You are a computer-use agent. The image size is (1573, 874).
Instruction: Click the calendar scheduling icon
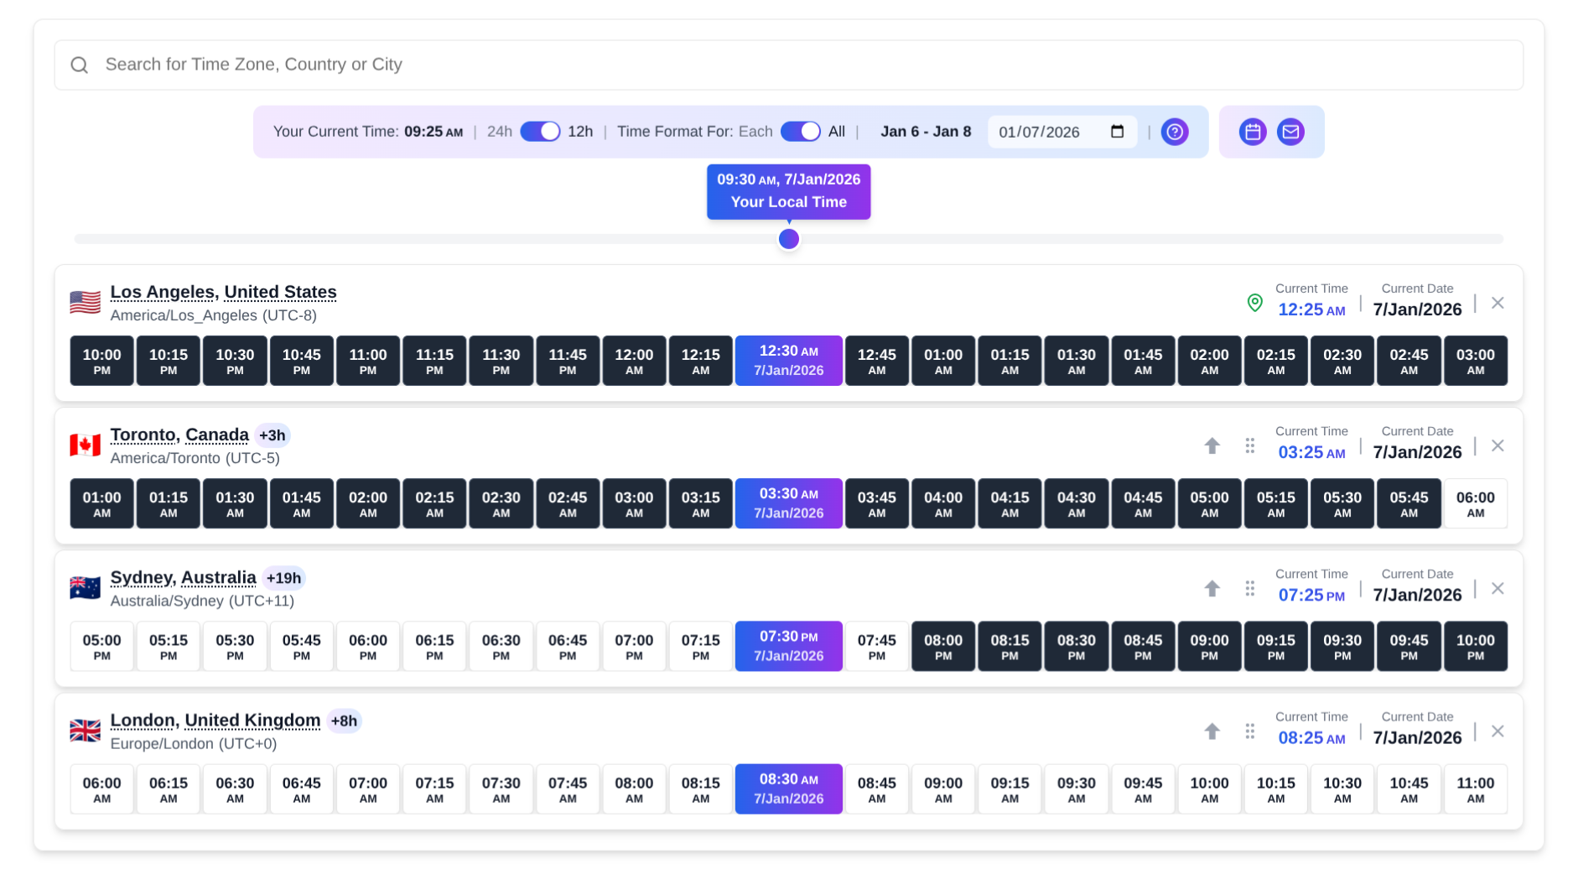click(x=1253, y=132)
